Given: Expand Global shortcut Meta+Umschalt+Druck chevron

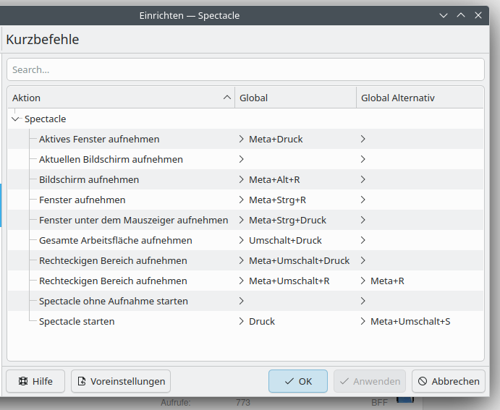Looking at the screenshot, I should point(242,260).
